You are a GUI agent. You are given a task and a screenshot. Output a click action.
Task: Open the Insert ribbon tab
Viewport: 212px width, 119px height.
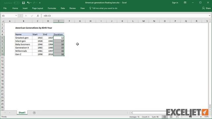25,8
